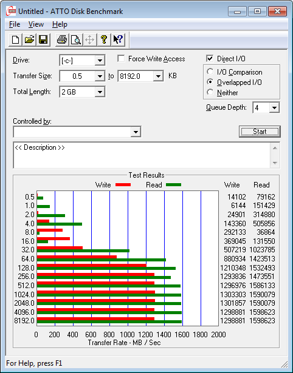The height and width of the screenshot is (373, 293).
Task: Enable Force Write Access checkbox
Action: click(x=121, y=58)
